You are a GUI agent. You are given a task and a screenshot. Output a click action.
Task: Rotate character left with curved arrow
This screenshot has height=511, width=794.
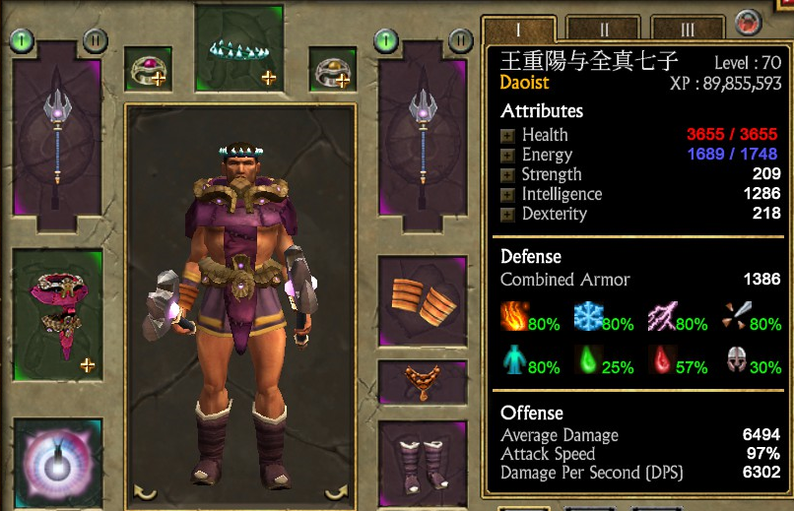click(144, 491)
